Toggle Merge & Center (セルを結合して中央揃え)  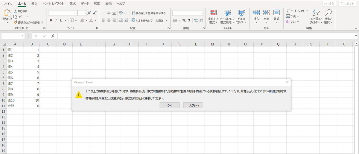coord(147,20)
